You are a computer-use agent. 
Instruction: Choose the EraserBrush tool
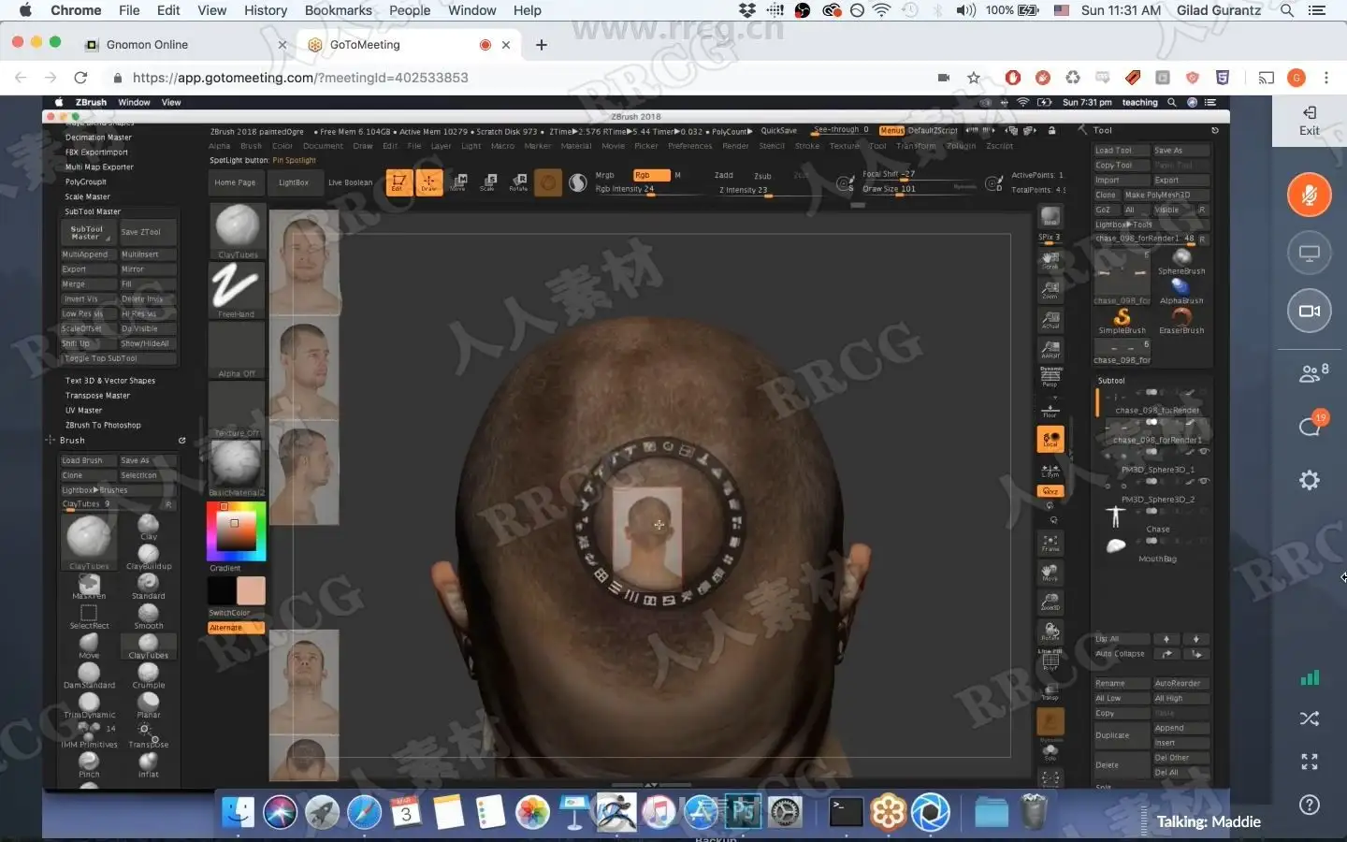[1181, 320]
